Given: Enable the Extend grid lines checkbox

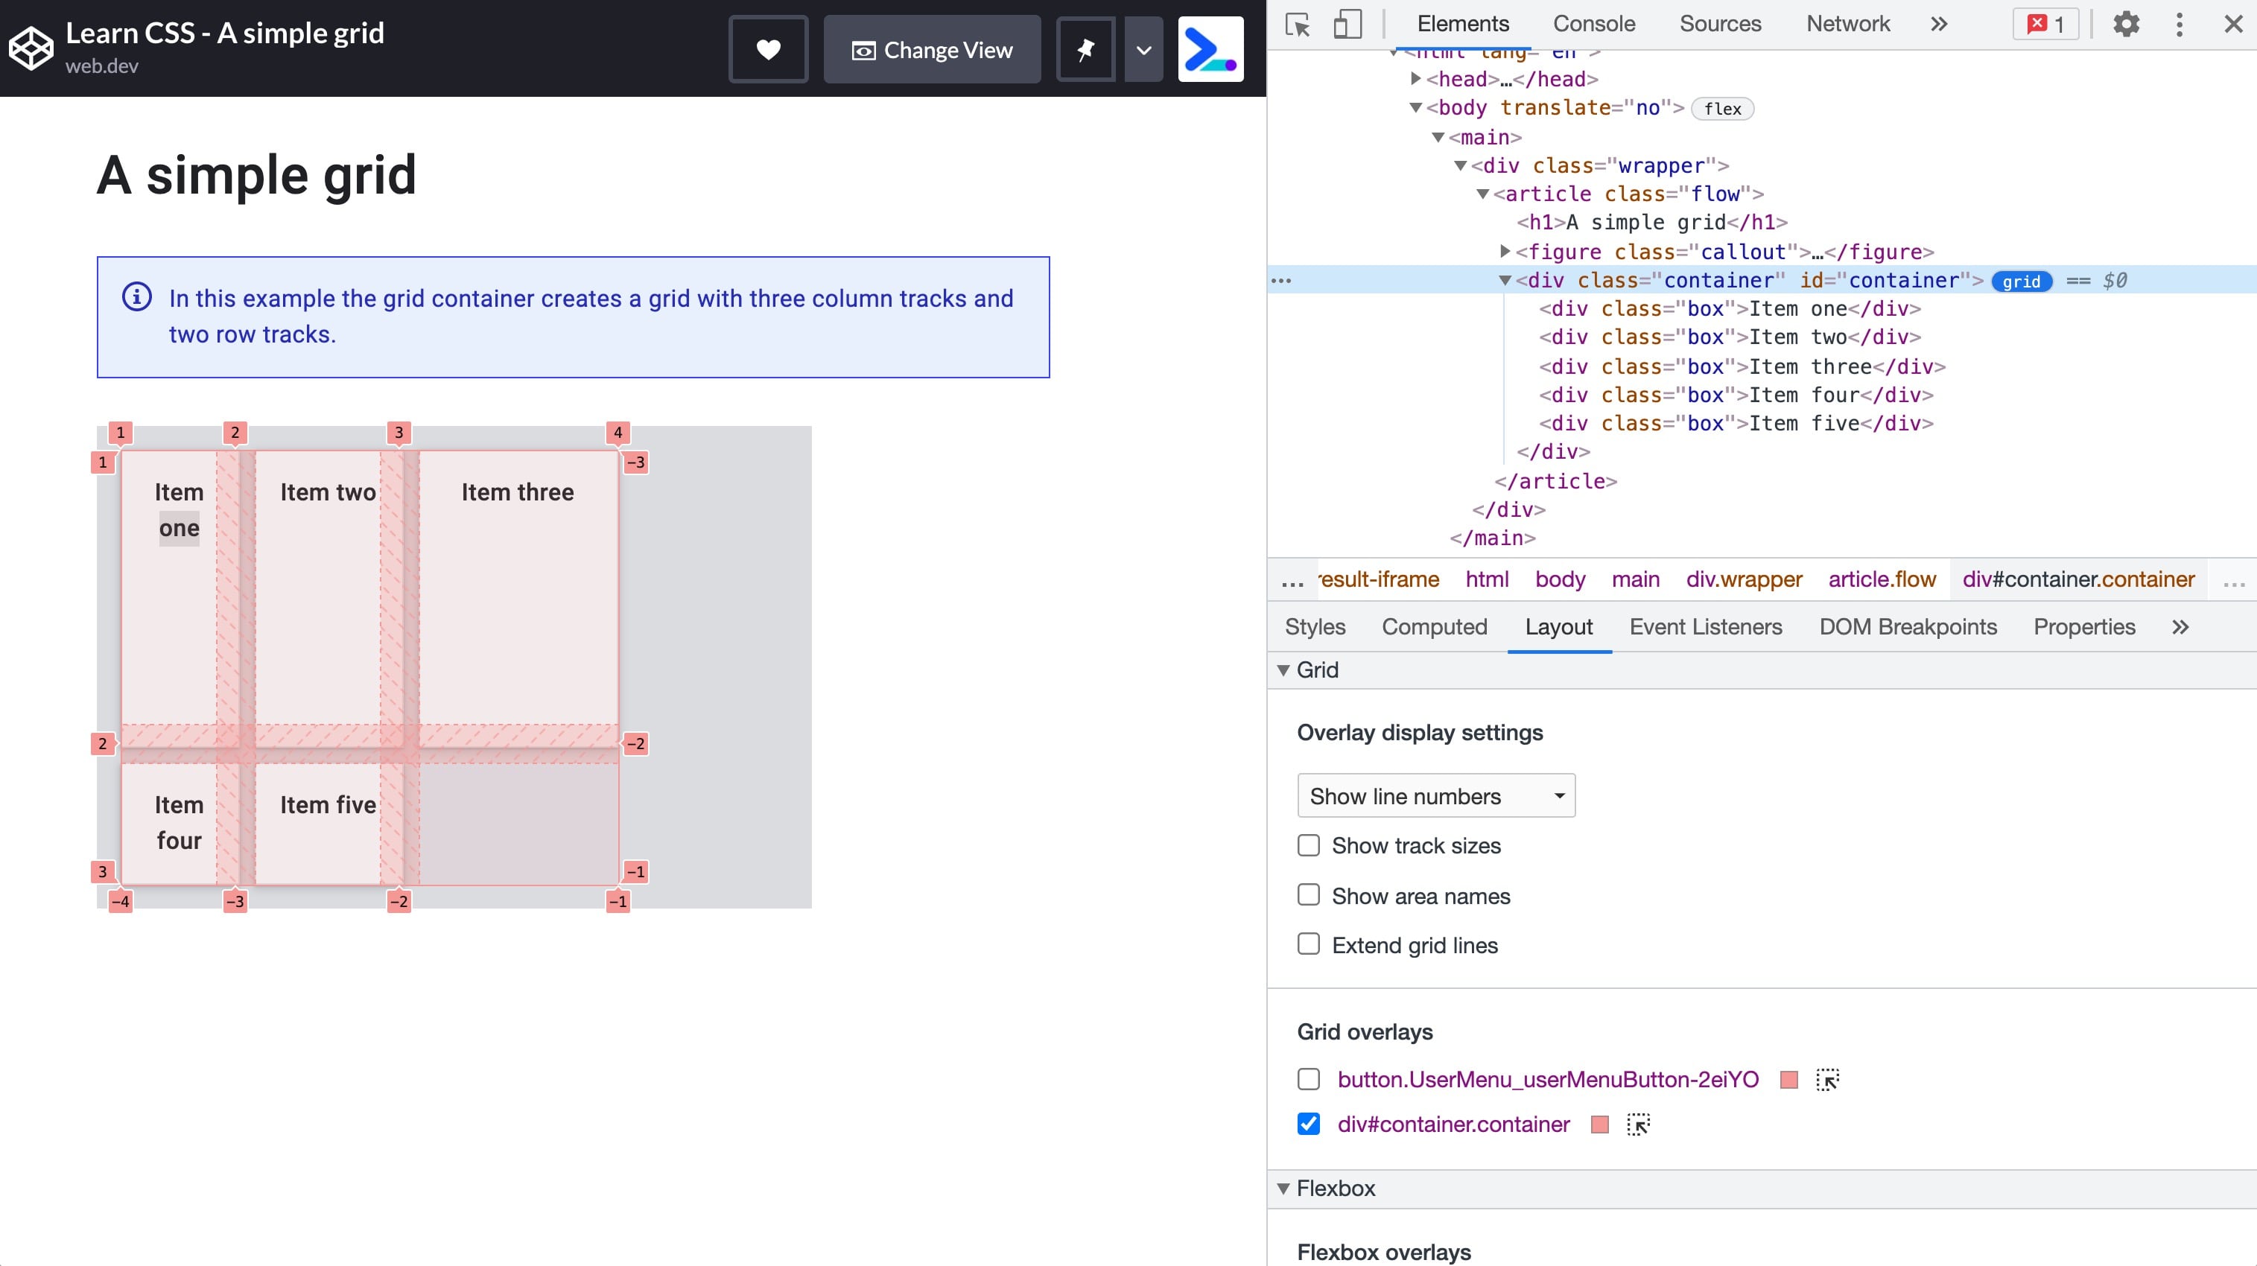Looking at the screenshot, I should (x=1310, y=945).
